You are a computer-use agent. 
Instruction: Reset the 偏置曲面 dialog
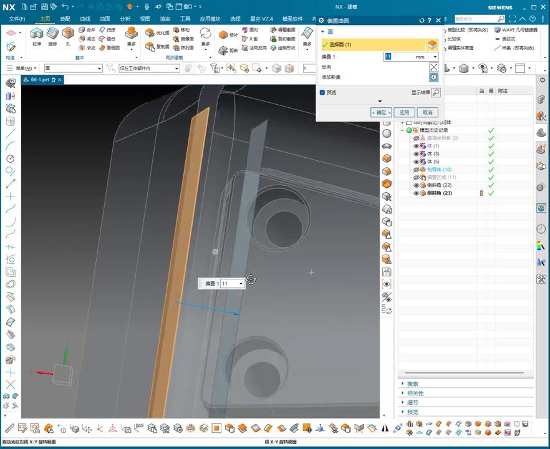tap(422, 21)
